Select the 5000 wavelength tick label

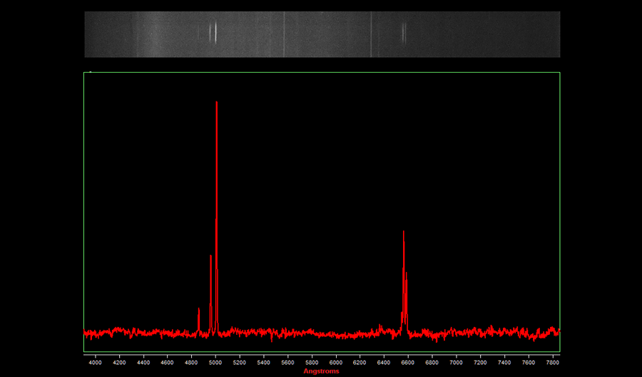pos(215,363)
